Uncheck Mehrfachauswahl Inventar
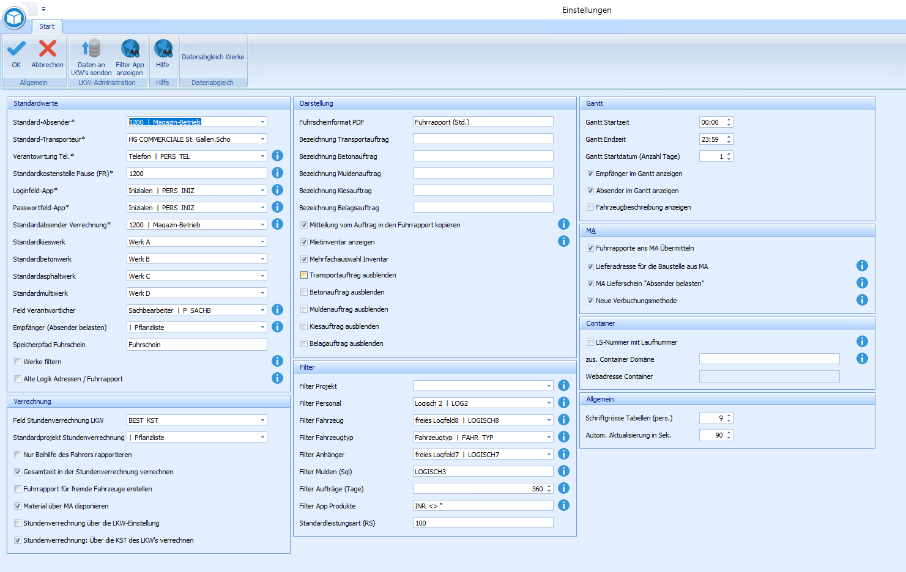906x572 pixels. [304, 259]
